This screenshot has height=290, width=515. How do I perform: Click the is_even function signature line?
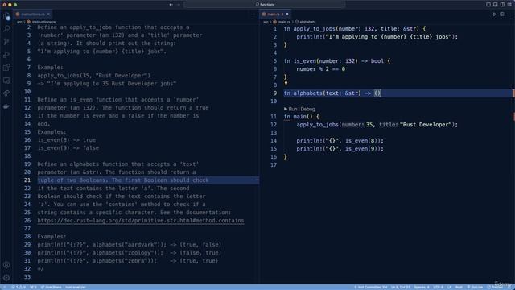tap(337, 61)
